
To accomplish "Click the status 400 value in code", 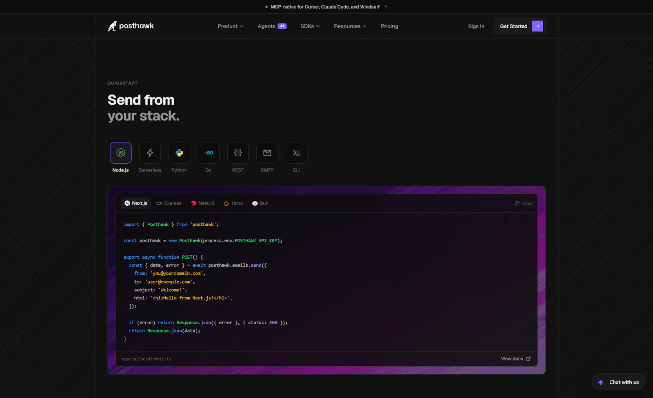I will coord(273,323).
